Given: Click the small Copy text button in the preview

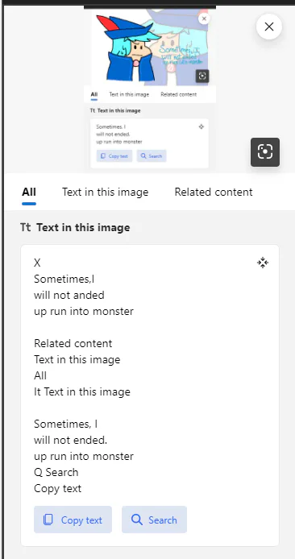Looking at the screenshot, I should (114, 155).
